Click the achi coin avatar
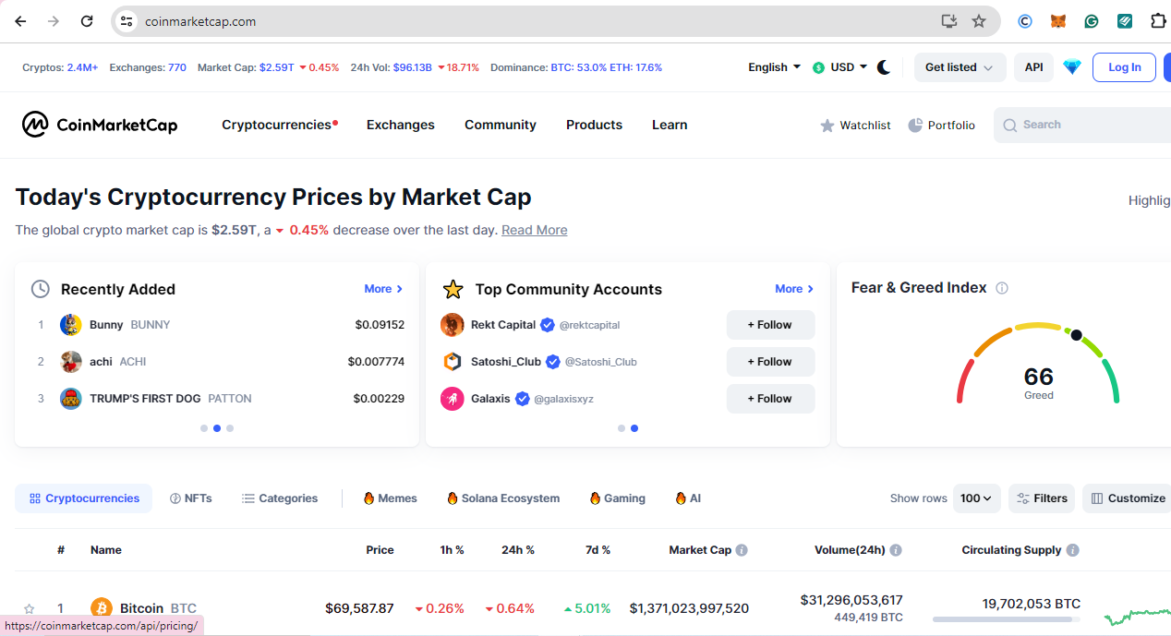The height and width of the screenshot is (636, 1171). click(x=71, y=362)
